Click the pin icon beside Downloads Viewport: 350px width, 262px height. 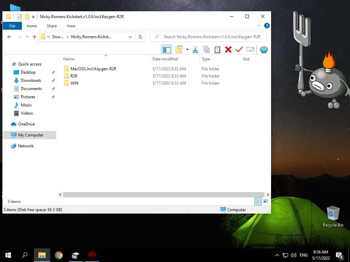tap(53, 81)
